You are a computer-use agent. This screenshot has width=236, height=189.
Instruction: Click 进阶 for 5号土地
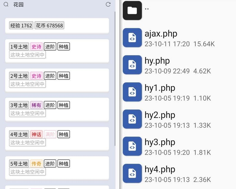point(50,163)
